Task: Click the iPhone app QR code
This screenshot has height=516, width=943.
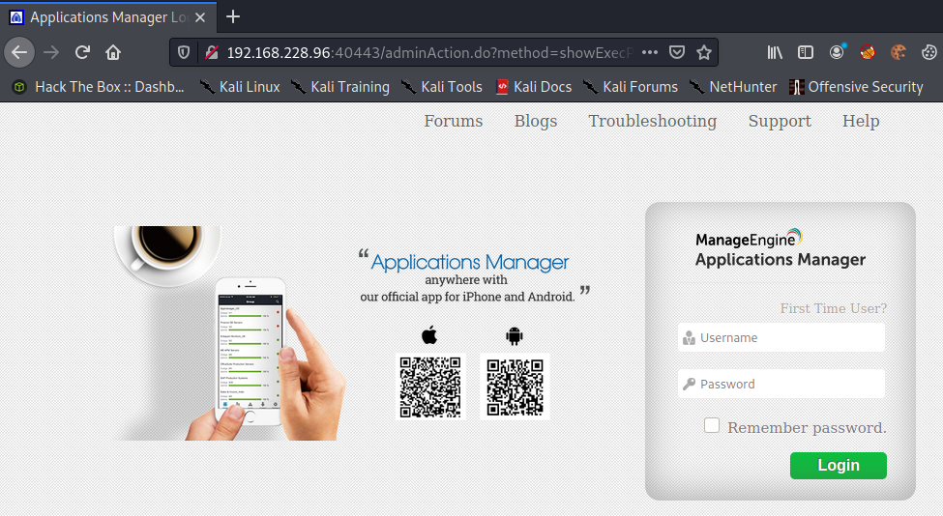Action: click(x=430, y=387)
